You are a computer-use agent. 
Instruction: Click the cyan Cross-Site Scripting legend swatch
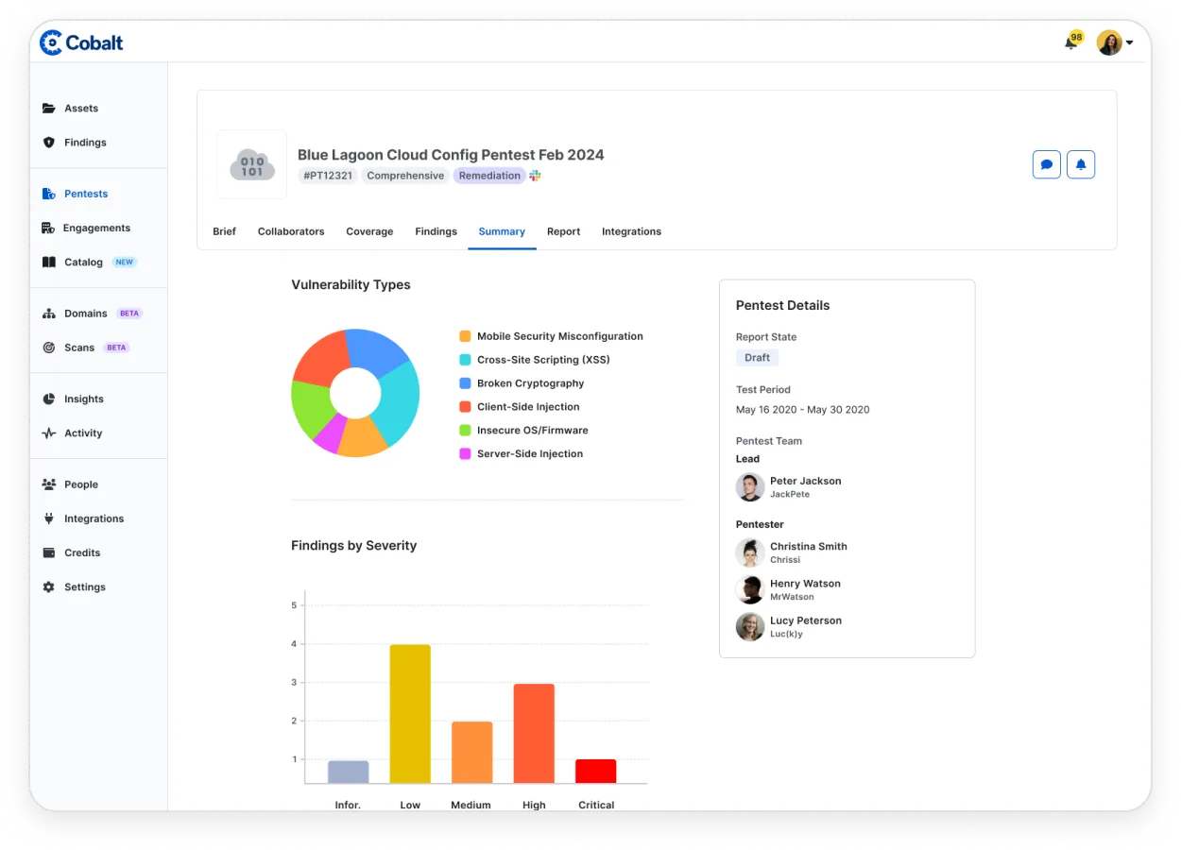pyautogui.click(x=465, y=360)
